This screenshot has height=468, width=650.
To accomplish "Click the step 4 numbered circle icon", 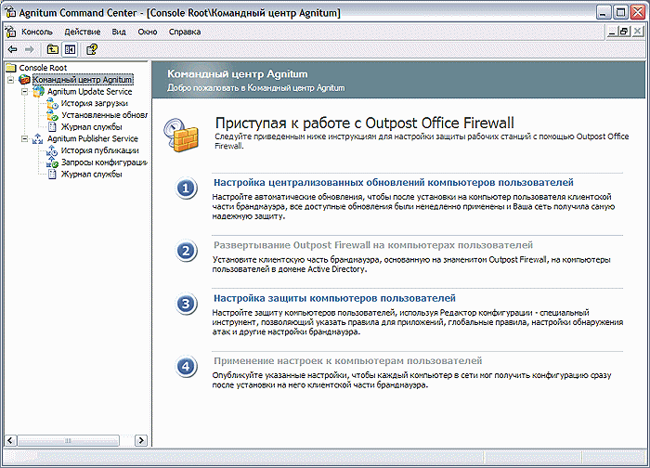I will point(186,367).
